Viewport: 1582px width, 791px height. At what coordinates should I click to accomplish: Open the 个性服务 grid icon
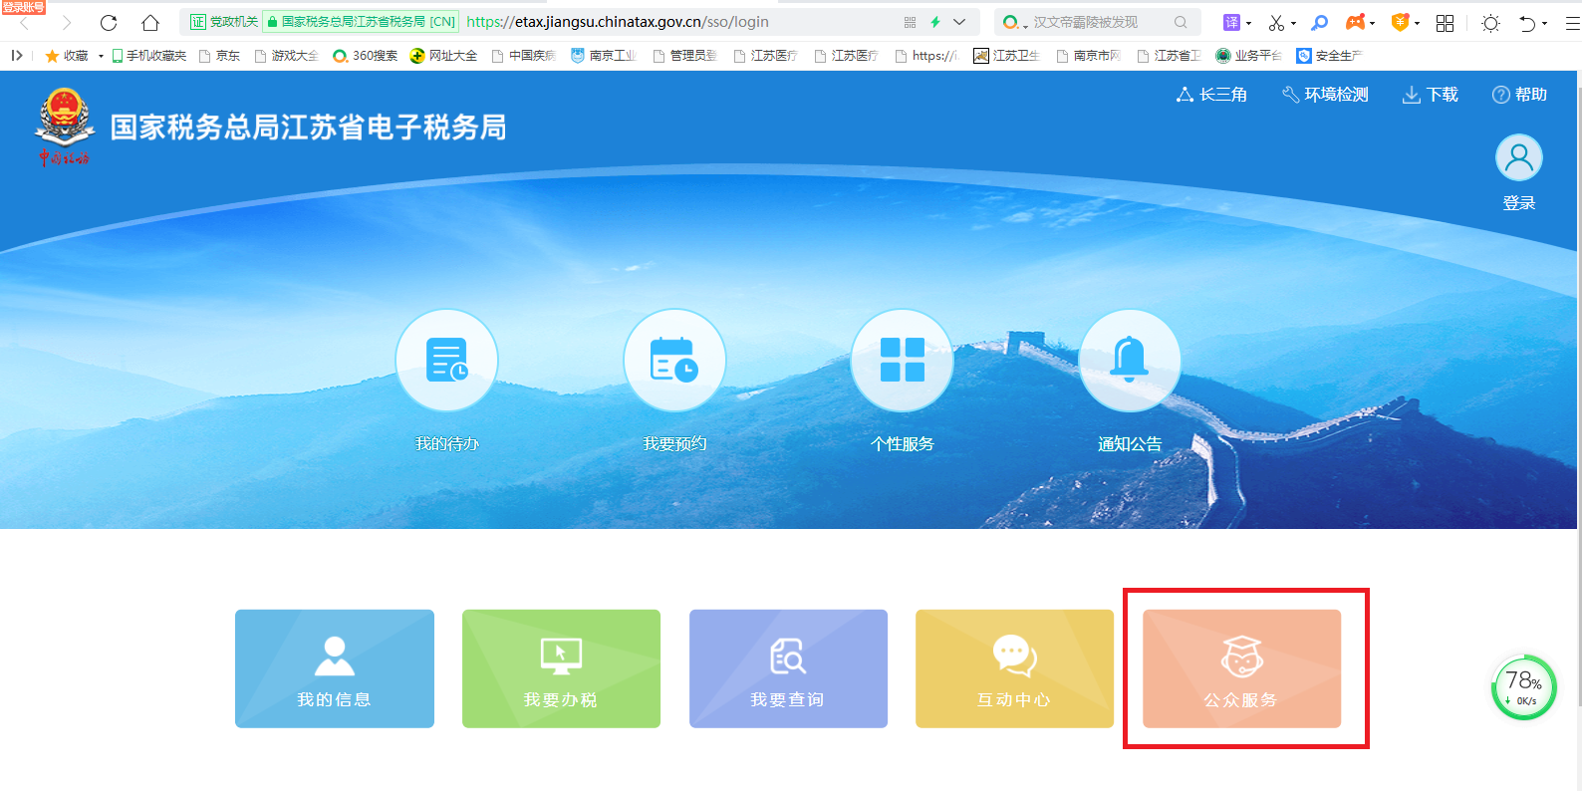(x=902, y=361)
